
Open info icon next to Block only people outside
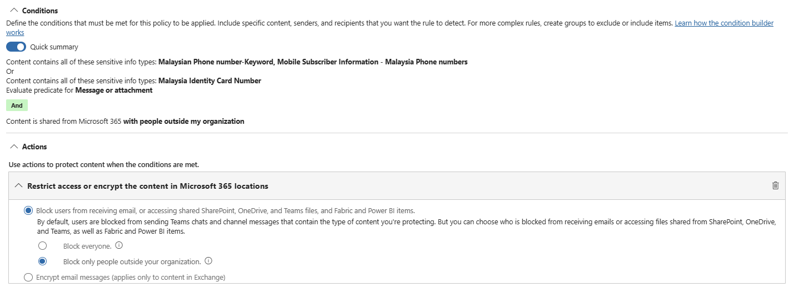pyautogui.click(x=208, y=261)
